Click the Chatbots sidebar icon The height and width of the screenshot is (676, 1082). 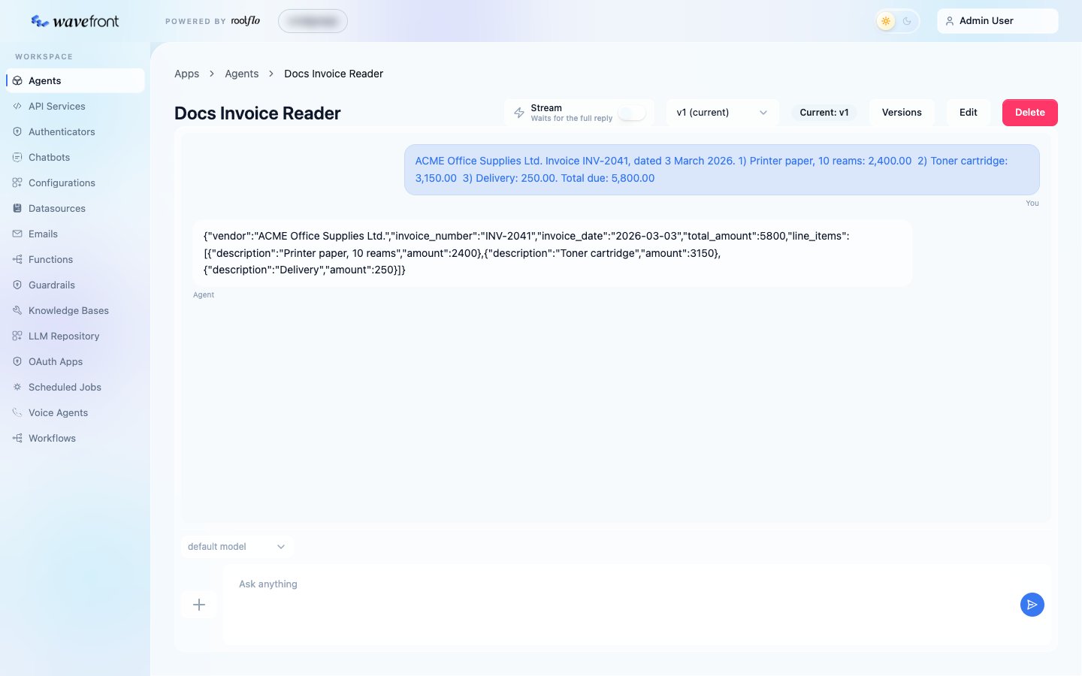click(x=17, y=157)
